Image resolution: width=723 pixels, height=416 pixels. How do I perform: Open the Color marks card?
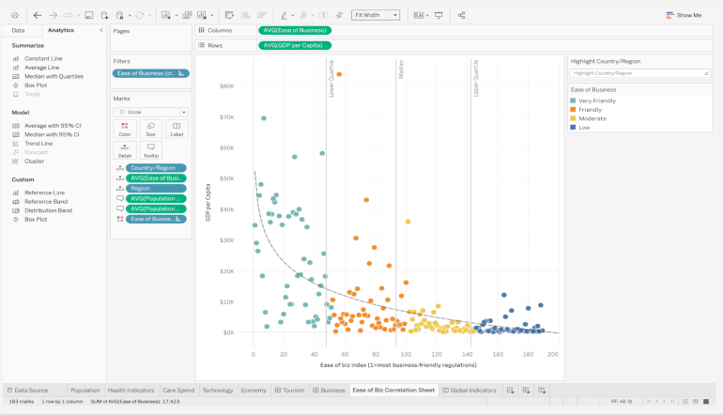[125, 130]
